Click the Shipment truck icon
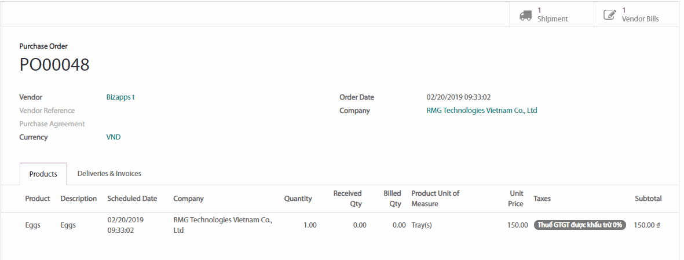This screenshot has height=260, width=684. pos(525,15)
